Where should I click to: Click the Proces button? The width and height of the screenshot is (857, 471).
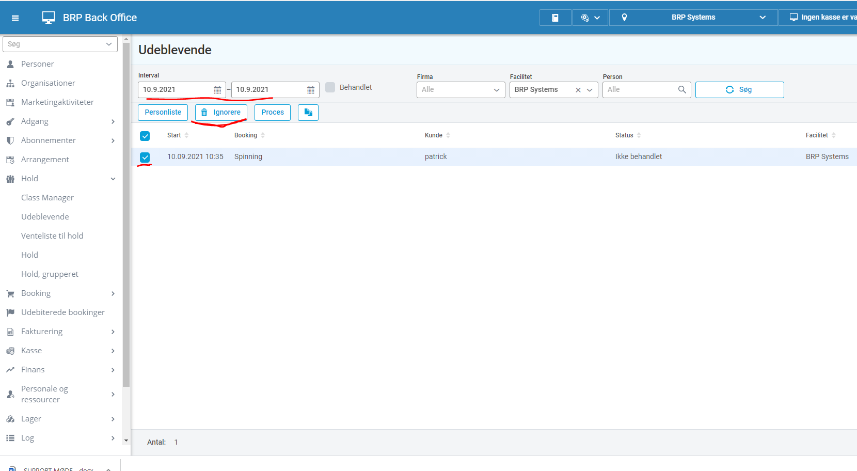pyautogui.click(x=273, y=113)
